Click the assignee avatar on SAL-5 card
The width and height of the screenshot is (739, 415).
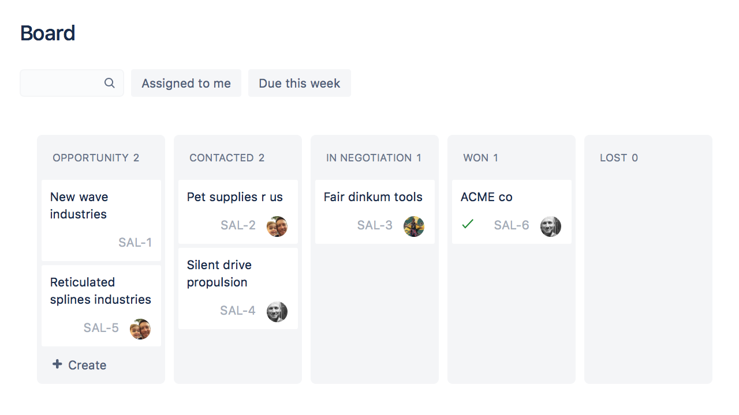pyautogui.click(x=140, y=329)
